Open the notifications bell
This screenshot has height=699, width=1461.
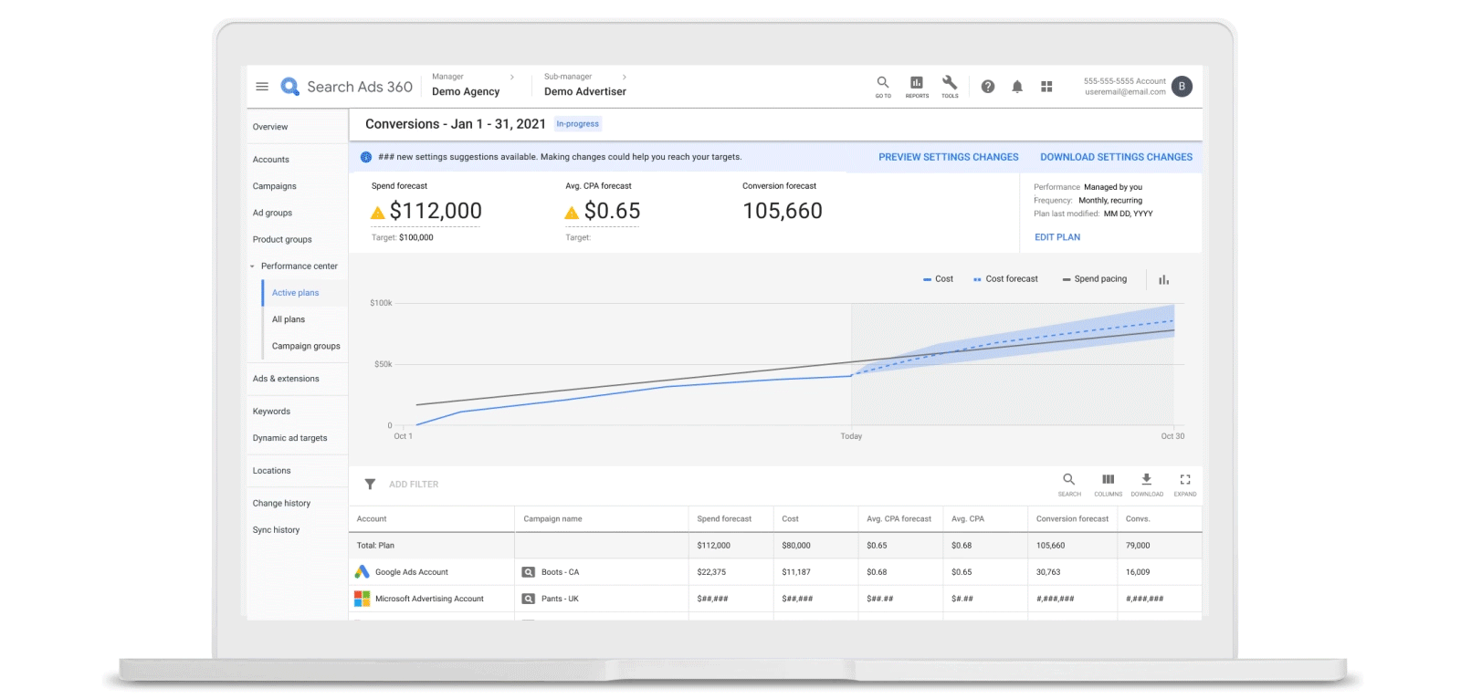pos(1017,87)
